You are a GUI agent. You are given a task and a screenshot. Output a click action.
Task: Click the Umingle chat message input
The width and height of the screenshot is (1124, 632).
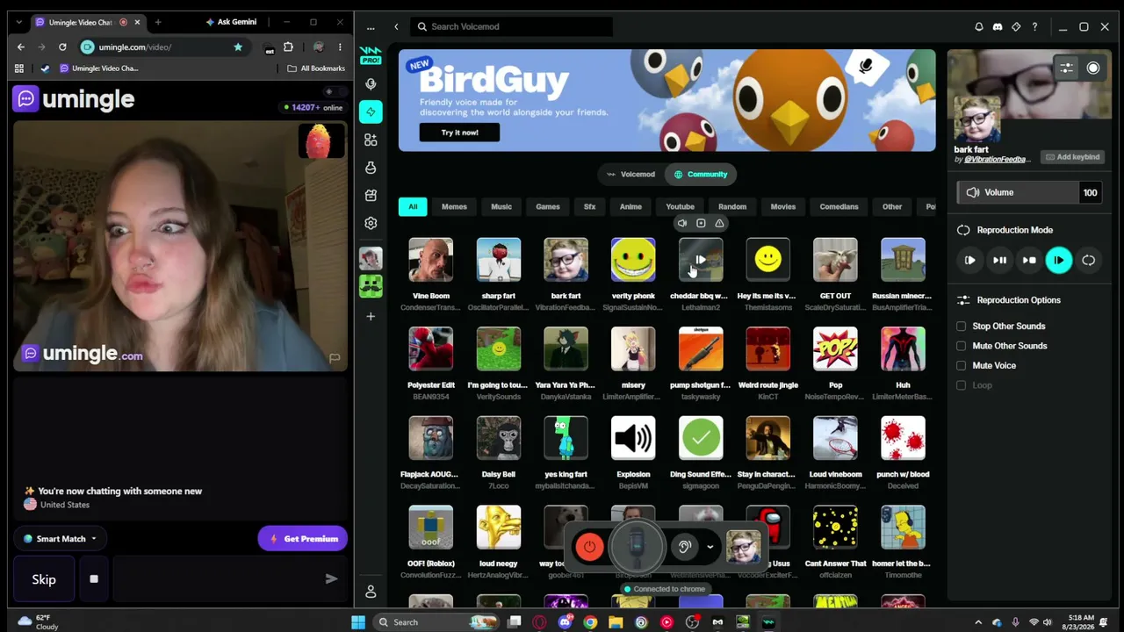point(215,579)
